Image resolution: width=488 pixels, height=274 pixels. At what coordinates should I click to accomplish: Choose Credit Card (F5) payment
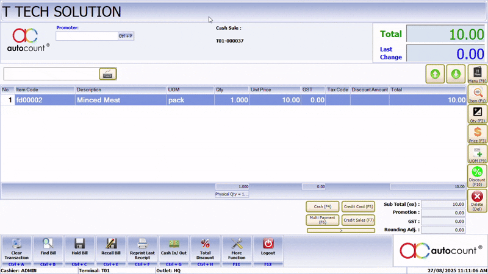pos(358,206)
